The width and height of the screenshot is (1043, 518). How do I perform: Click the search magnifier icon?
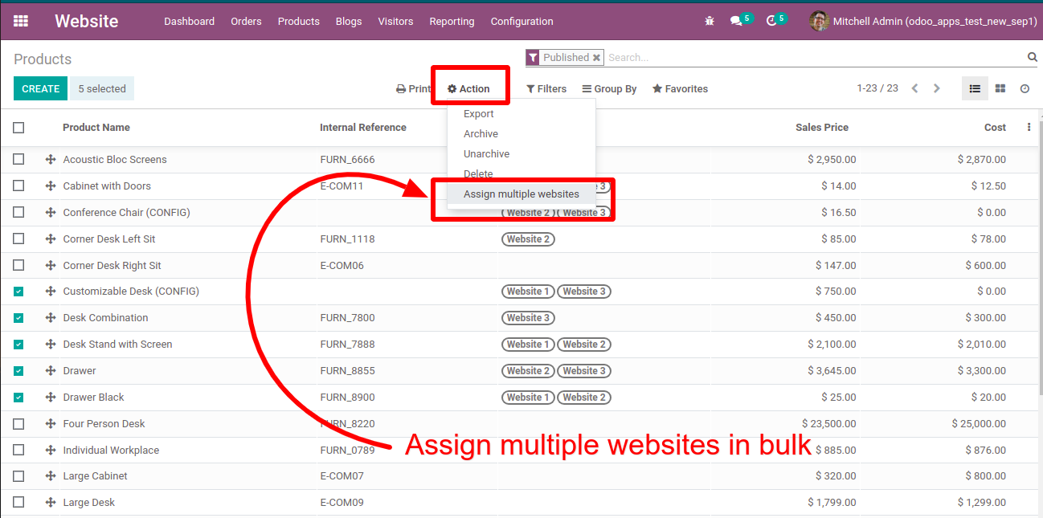1032,57
